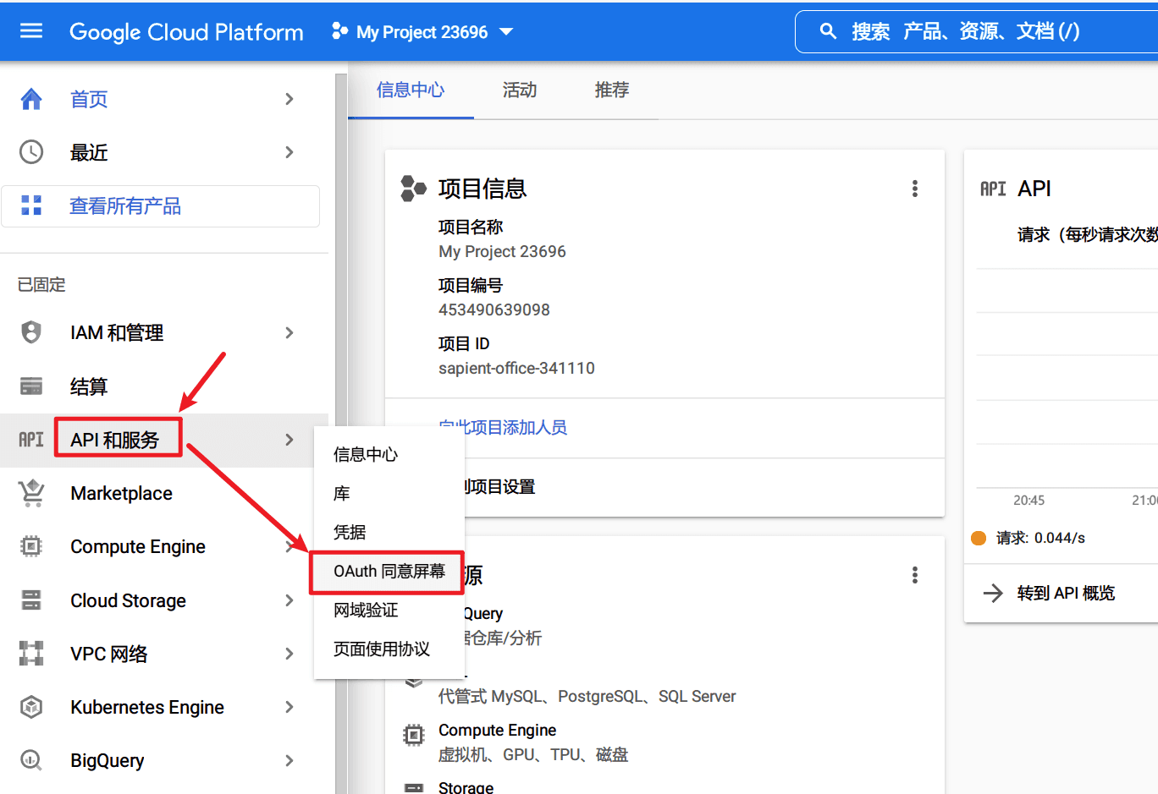Expand the 最近 submenu chevron

289,152
